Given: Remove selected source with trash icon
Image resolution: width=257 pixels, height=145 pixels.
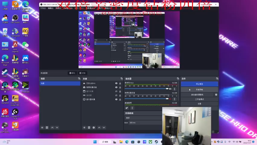Looking at the screenshot, I should (89, 128).
